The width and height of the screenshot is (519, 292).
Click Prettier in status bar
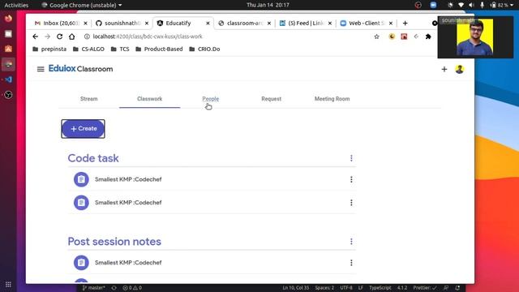click(425, 288)
